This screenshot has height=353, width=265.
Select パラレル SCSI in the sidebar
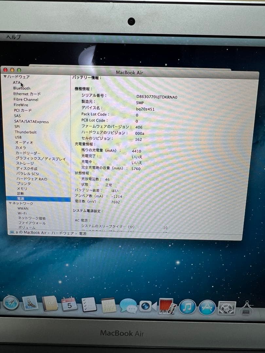pos(27,174)
